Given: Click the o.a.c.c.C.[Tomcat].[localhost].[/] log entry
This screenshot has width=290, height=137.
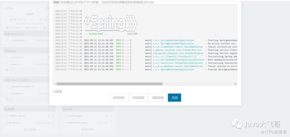Looking at the screenshot, I should coord(175,56).
